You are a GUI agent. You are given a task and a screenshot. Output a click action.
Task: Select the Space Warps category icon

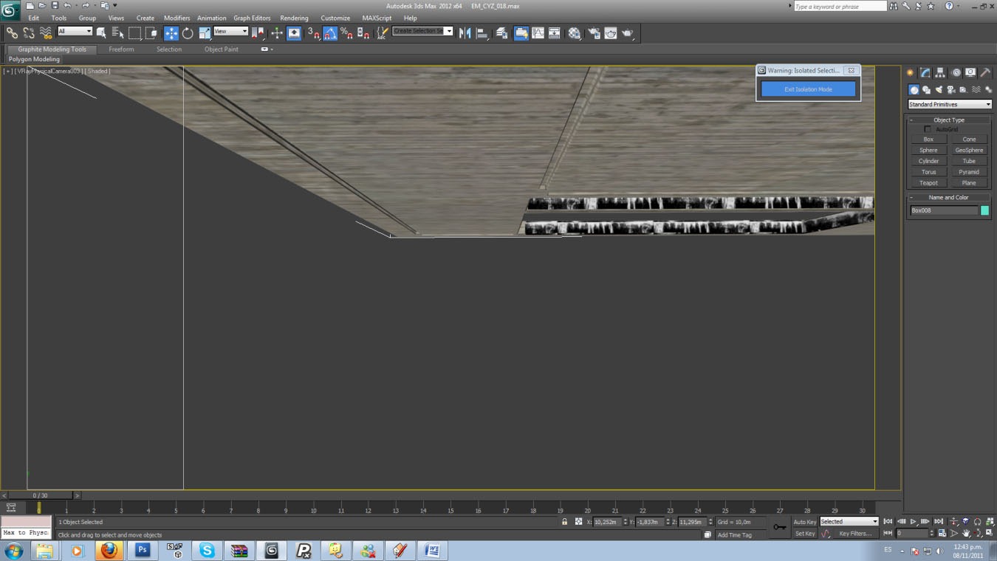(x=976, y=89)
